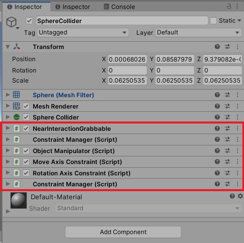Open help for Default-Material
Viewport: 244px width, 243px height.
(232, 196)
